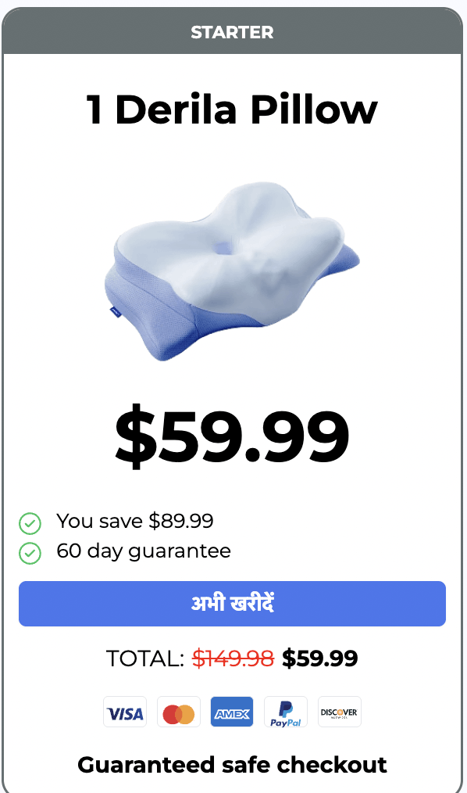This screenshot has height=793, width=467.
Task: Click the STARTER header banner
Action: [232, 31]
